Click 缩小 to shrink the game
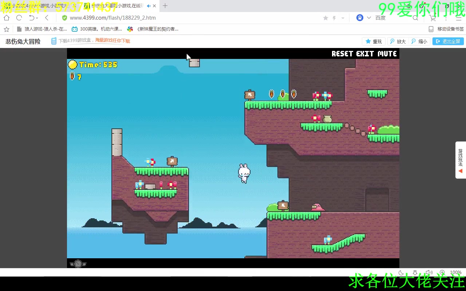This screenshot has height=291, width=466. [419, 41]
